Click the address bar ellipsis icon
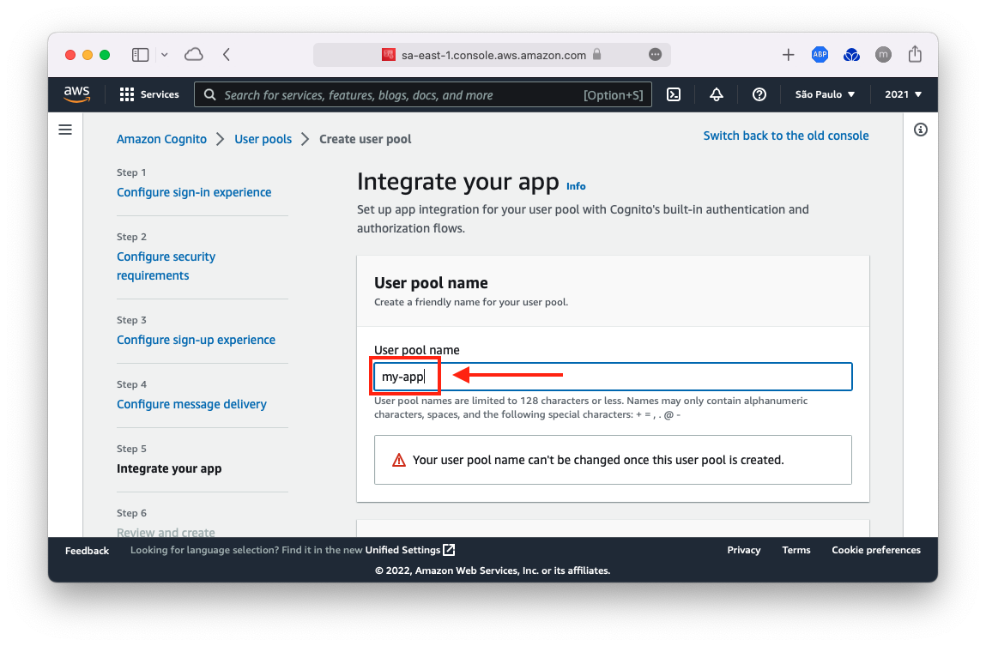The height and width of the screenshot is (646, 986). click(656, 55)
